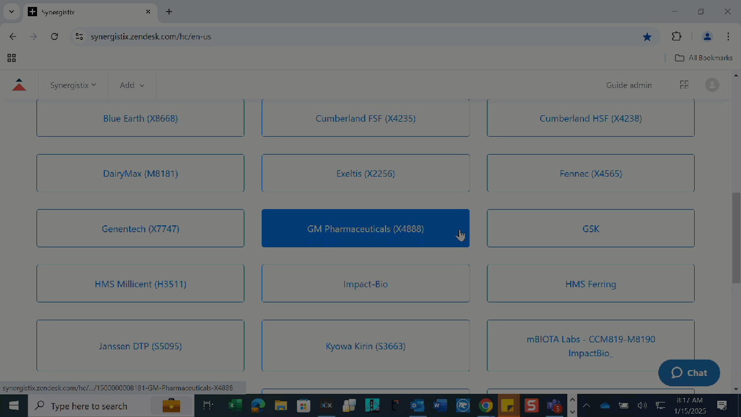Open Kyowa Kirin (S3663) category
Image resolution: width=741 pixels, height=417 pixels.
click(365, 346)
